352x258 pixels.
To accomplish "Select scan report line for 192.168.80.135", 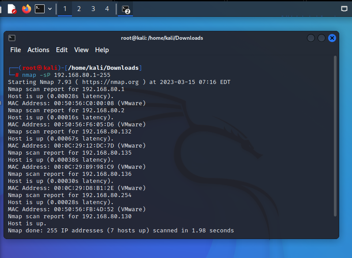I will point(70,153).
